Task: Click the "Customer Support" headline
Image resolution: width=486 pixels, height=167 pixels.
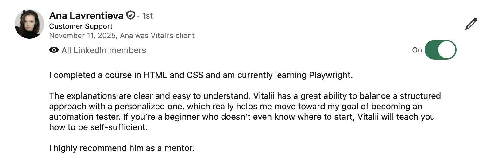Action: pyautogui.click(x=81, y=26)
